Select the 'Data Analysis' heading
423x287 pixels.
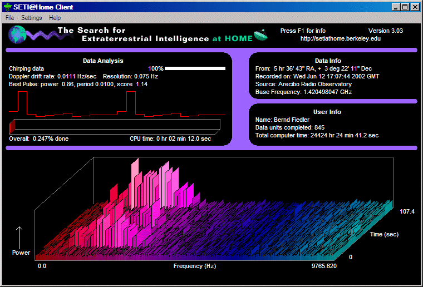pyautogui.click(x=103, y=61)
